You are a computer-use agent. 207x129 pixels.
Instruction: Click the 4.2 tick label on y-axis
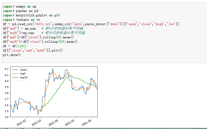pos(6,69)
